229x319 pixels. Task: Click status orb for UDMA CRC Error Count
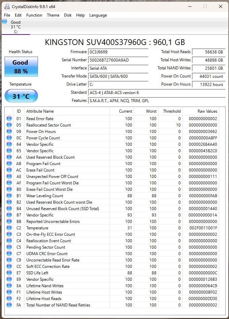click(x=9, y=253)
